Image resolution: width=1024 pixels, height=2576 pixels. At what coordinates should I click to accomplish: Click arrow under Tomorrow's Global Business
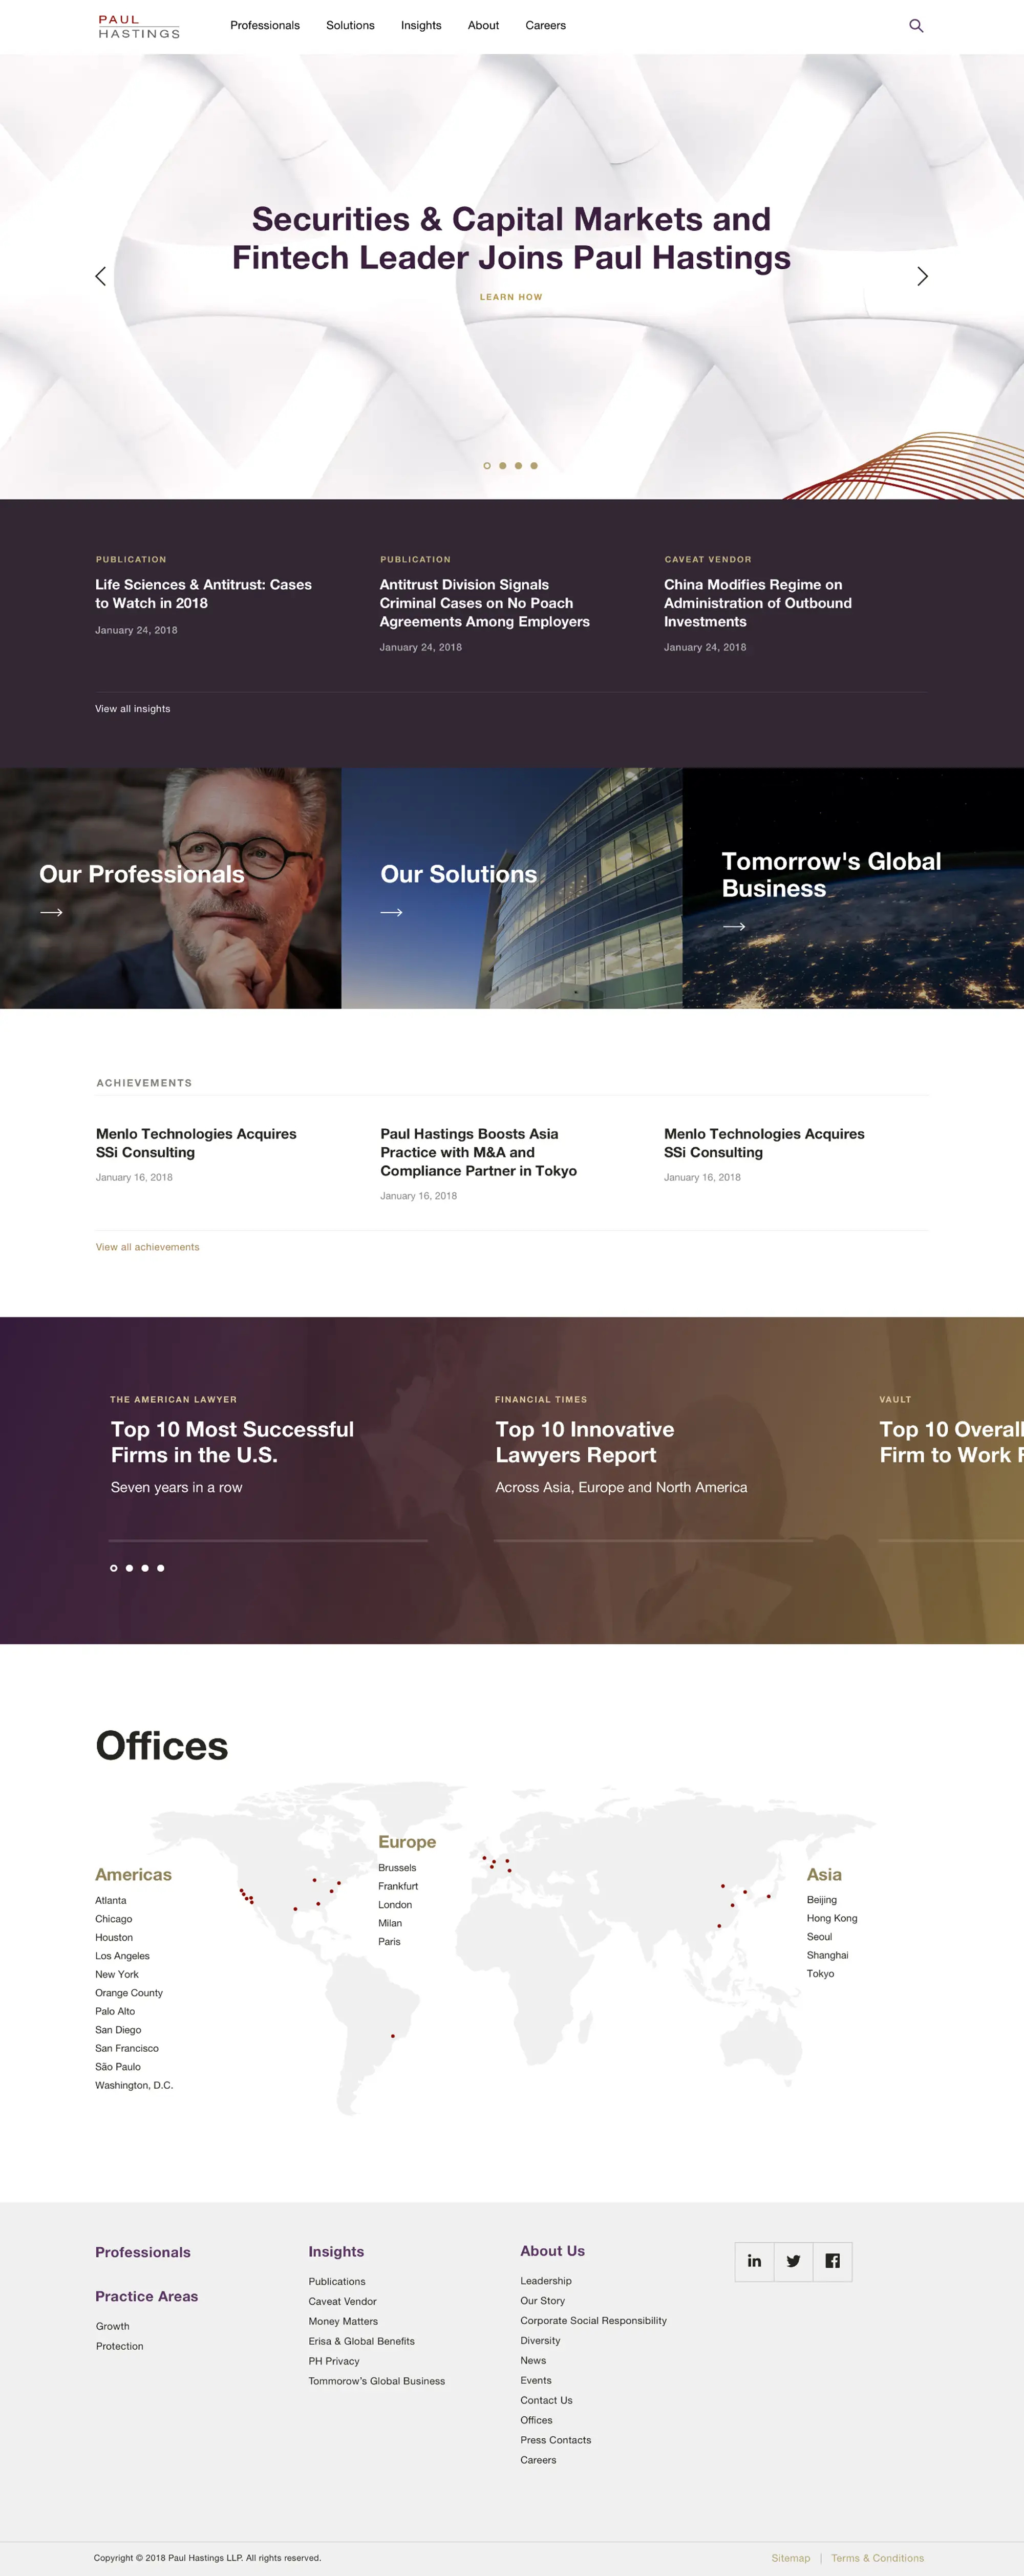[734, 927]
